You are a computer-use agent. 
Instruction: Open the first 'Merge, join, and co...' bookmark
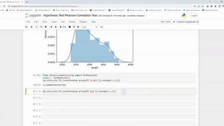(x=135, y=10)
